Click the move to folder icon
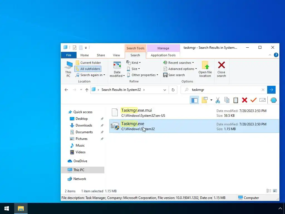Image resolution: width=285 pixels, height=214 pixels. pos(205,100)
